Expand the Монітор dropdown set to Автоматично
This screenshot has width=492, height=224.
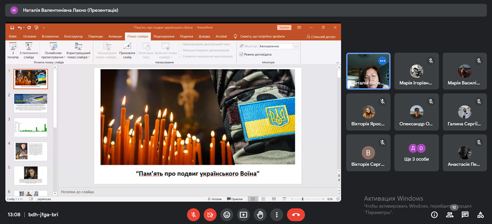(x=295, y=46)
